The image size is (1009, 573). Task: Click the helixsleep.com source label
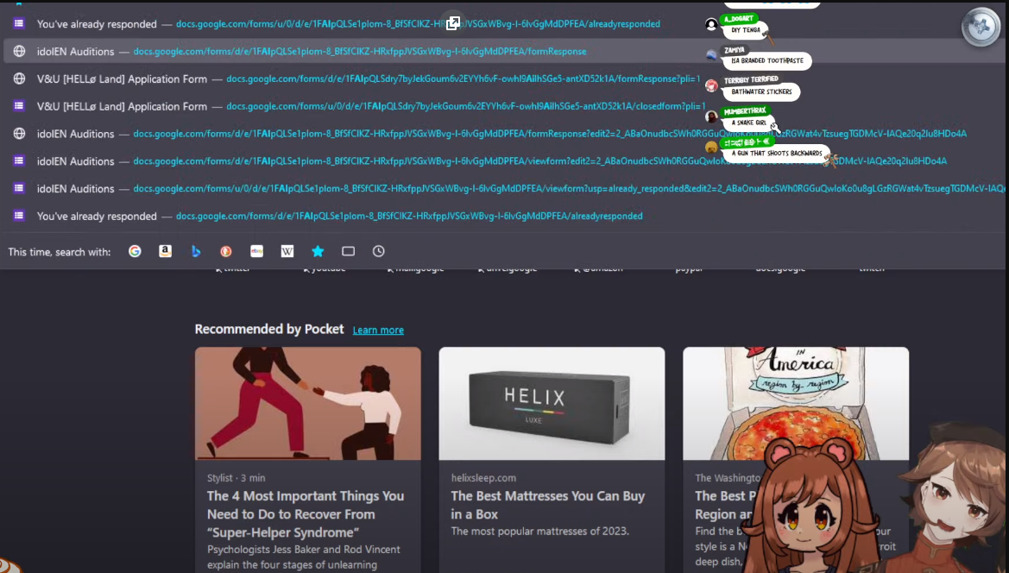click(483, 478)
